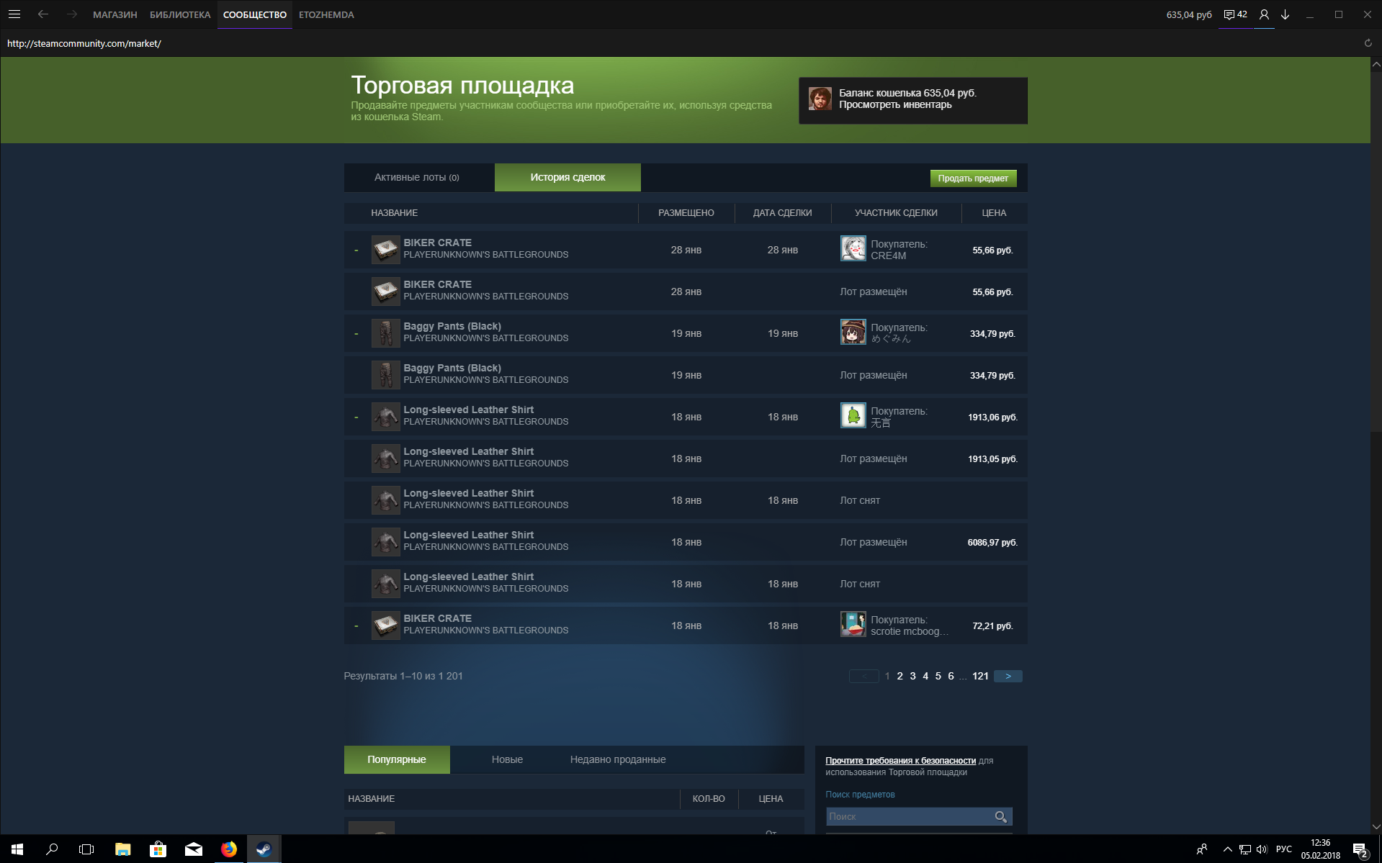Open Task View on the taskbar

[86, 849]
